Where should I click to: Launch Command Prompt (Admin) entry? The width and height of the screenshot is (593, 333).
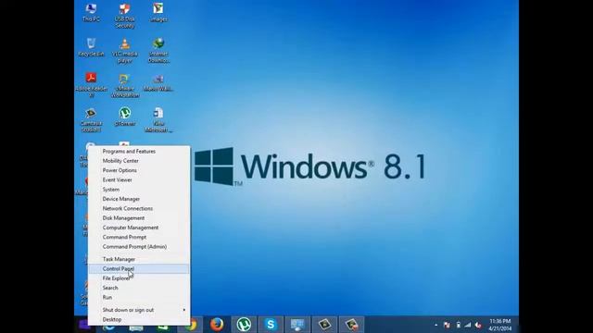click(139, 247)
